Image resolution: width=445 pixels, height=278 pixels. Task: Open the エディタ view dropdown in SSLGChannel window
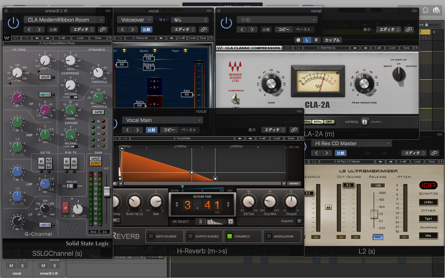(x=82, y=30)
